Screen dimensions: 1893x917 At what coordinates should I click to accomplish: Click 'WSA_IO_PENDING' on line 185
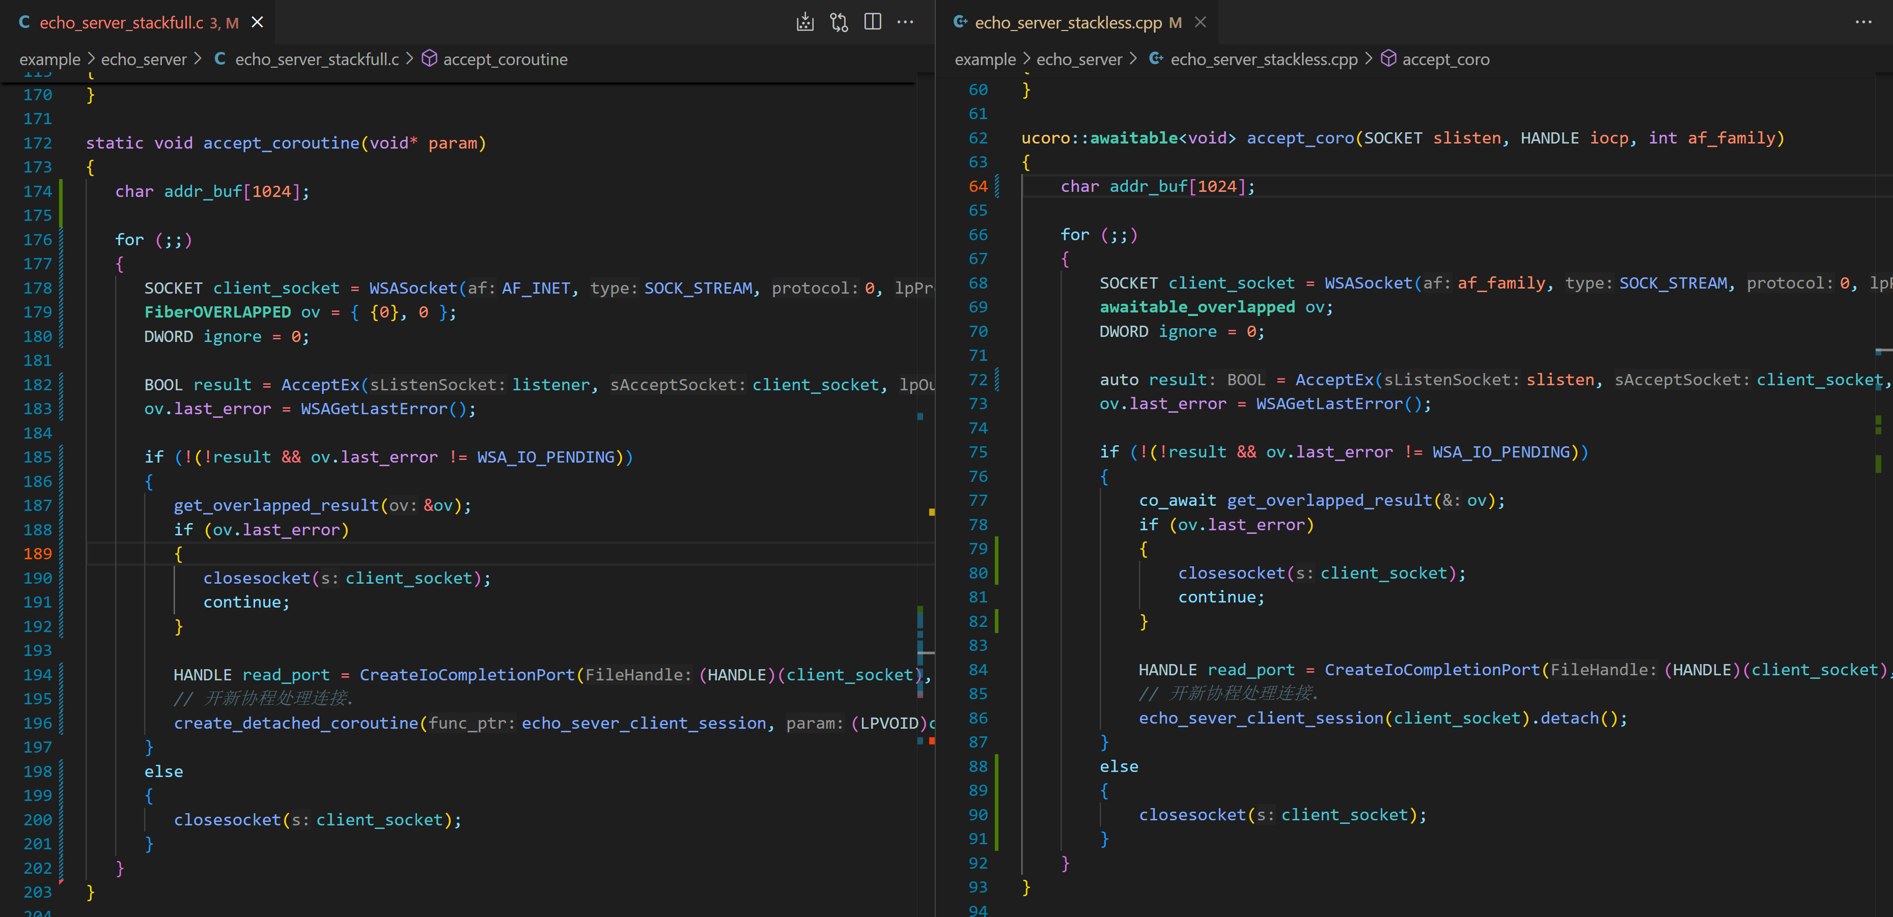(x=546, y=456)
